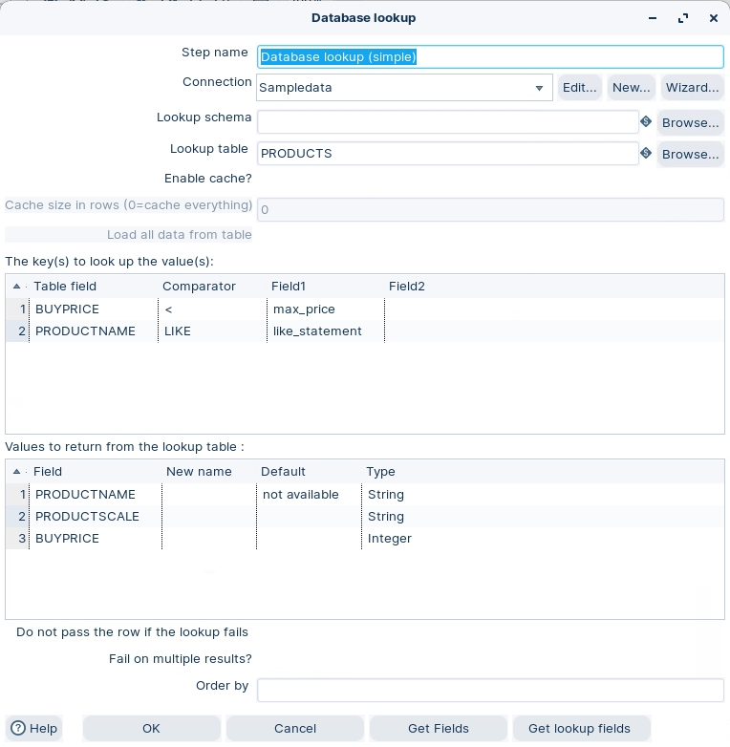
Task: Click the variable icon beside Lookup schema
Action: (646, 122)
